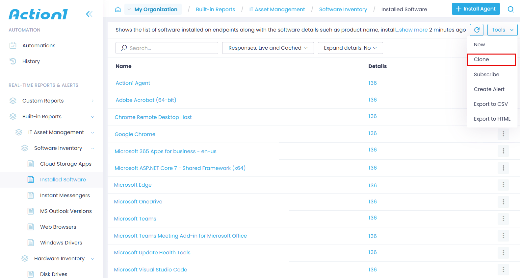This screenshot has height=278, width=520.
Task: Click the show more link in description
Action: tap(413, 30)
